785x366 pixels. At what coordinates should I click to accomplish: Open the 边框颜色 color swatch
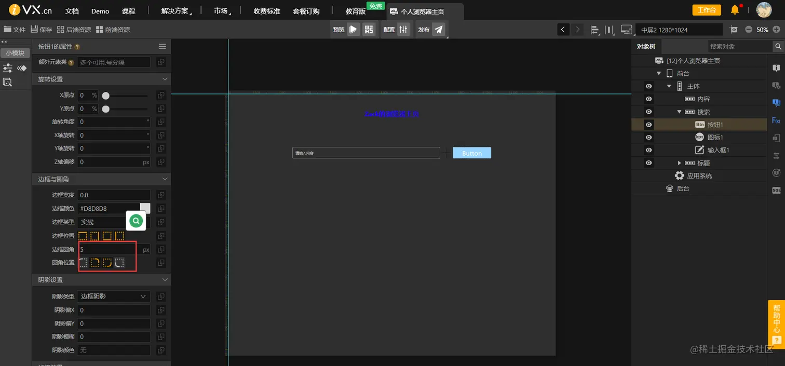(145, 208)
